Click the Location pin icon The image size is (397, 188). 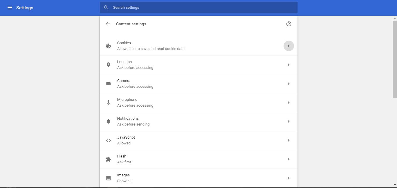point(108,65)
